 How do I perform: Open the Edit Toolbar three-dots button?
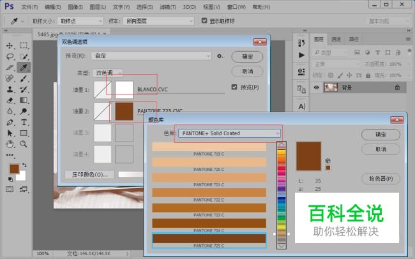pos(10,155)
